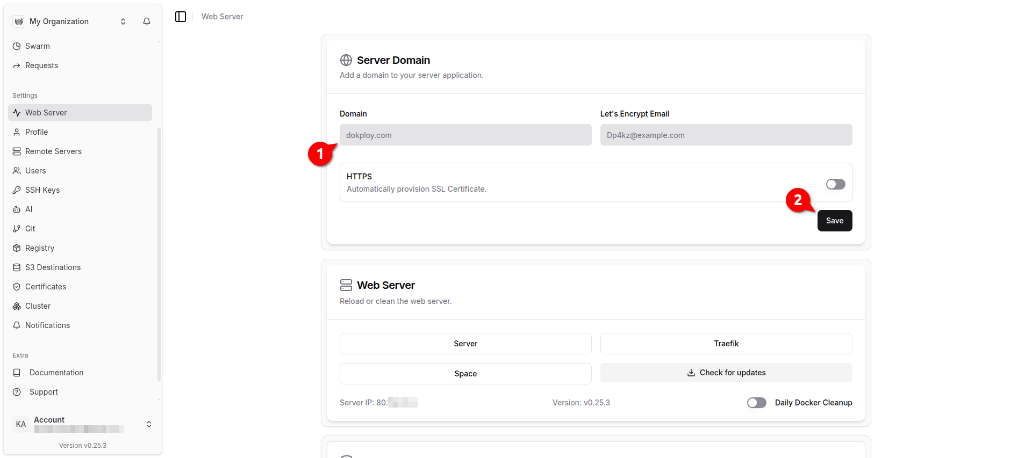Click the SSH Keys key icon
This screenshot has width=1025, height=458.
[17, 190]
